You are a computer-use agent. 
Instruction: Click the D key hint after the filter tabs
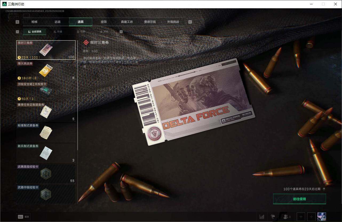(121, 32)
